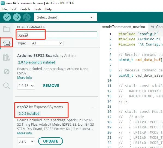Open version dropdown showing 2.0.18-
Screen dimensions: 163x148
[26, 86]
